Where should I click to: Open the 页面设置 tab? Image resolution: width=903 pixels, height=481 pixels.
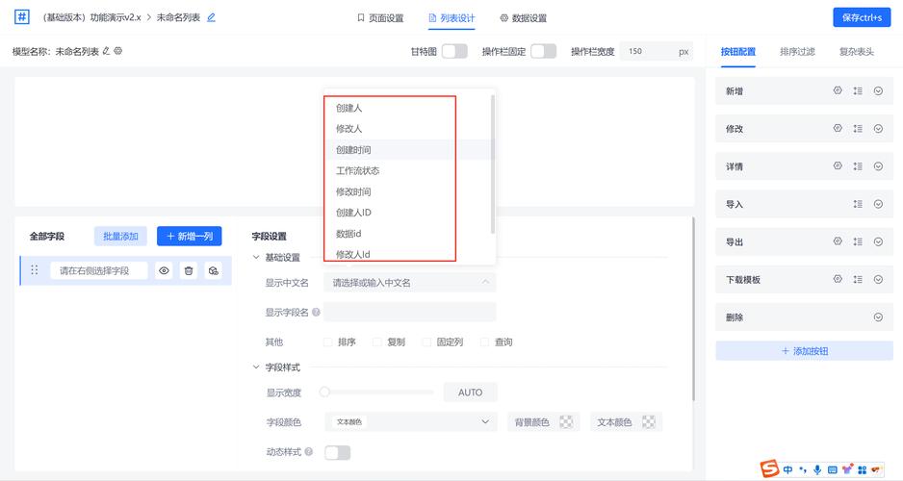pos(380,18)
